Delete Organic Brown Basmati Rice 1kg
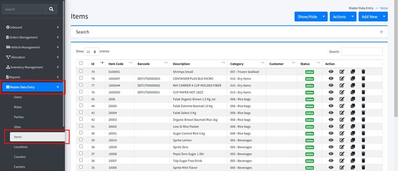This screenshot has height=171, width=398. click(x=363, y=120)
